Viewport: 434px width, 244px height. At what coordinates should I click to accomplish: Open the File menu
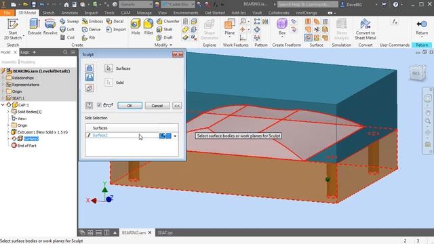(7, 13)
